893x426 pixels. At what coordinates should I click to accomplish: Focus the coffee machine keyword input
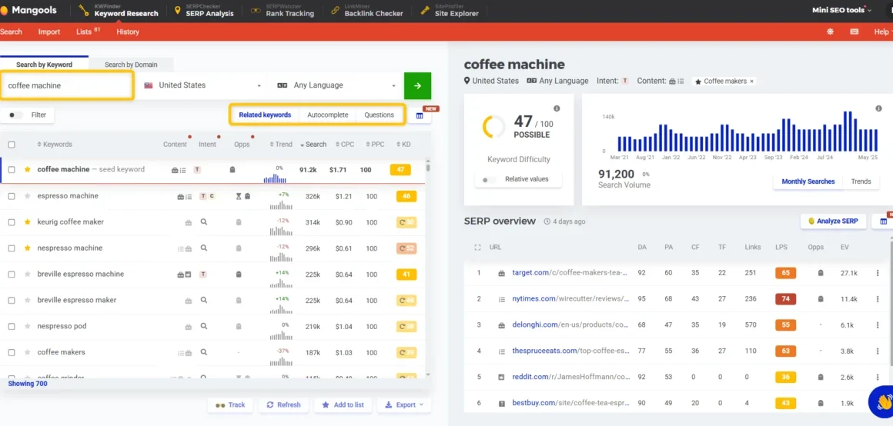[67, 85]
